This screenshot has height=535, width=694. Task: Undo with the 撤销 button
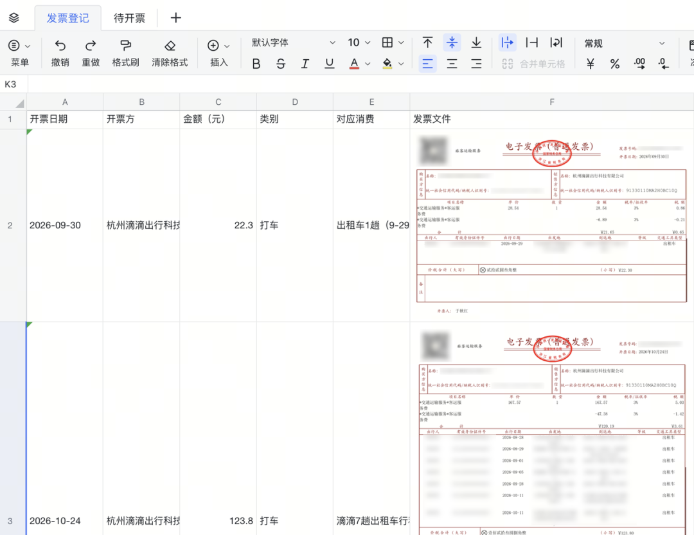pyautogui.click(x=60, y=53)
